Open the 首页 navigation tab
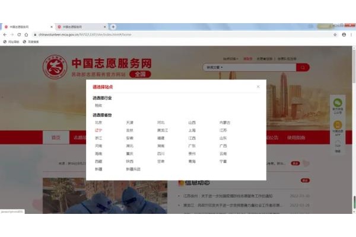This screenshot has height=237, width=356. (x=56, y=137)
